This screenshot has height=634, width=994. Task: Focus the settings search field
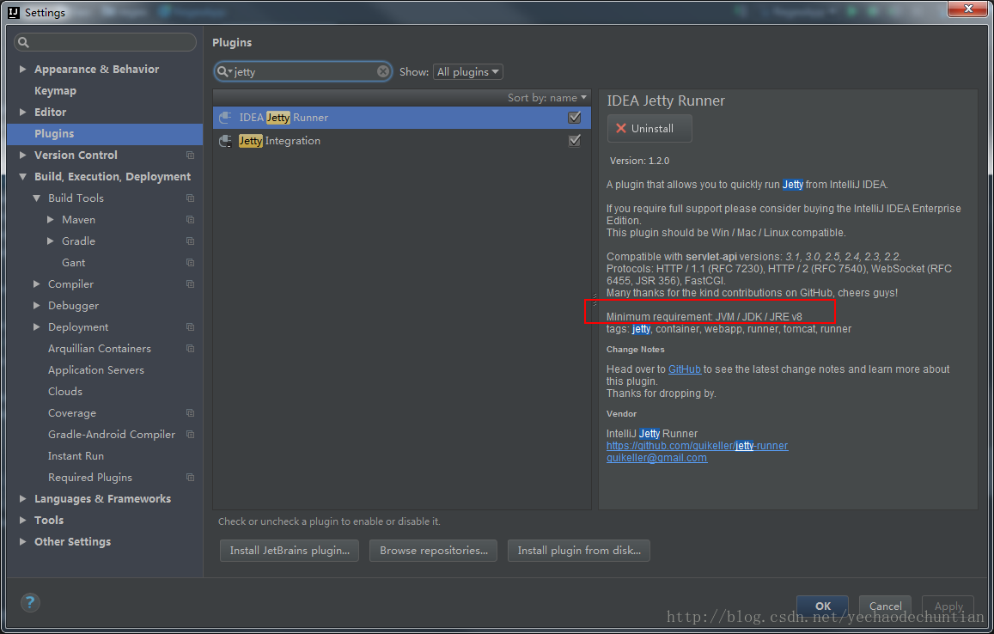(105, 42)
